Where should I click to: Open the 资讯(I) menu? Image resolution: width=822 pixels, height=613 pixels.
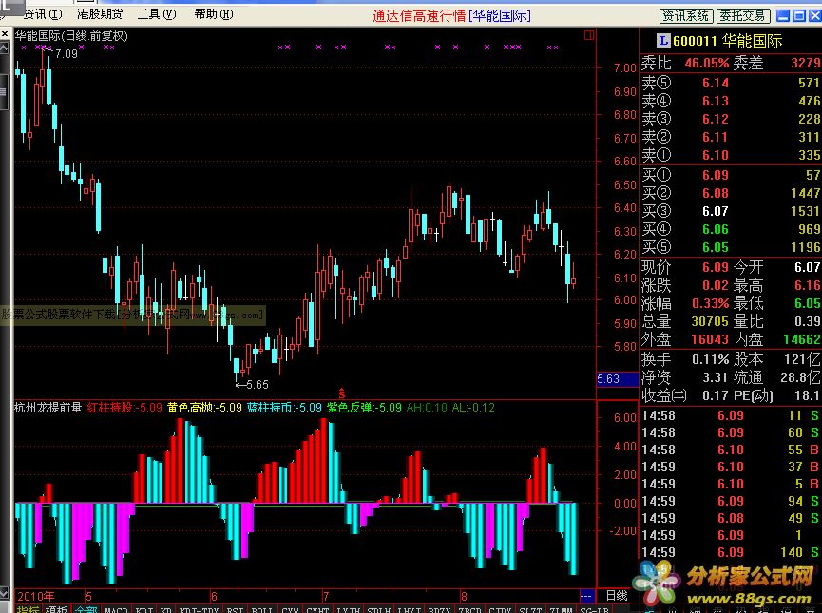pyautogui.click(x=43, y=14)
